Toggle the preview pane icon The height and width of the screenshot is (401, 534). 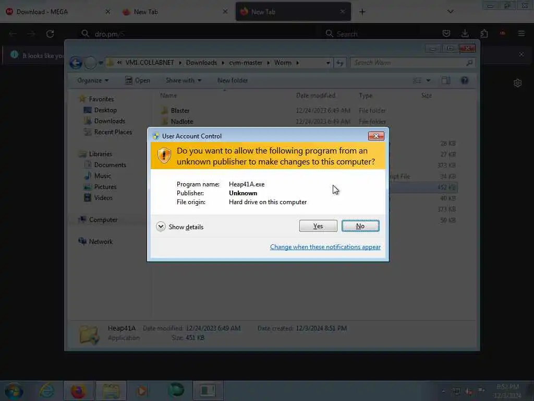tap(446, 80)
